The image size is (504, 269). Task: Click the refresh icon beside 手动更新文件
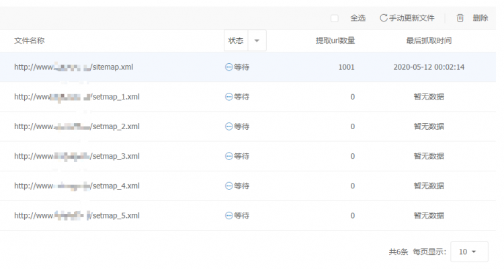tap(384, 18)
